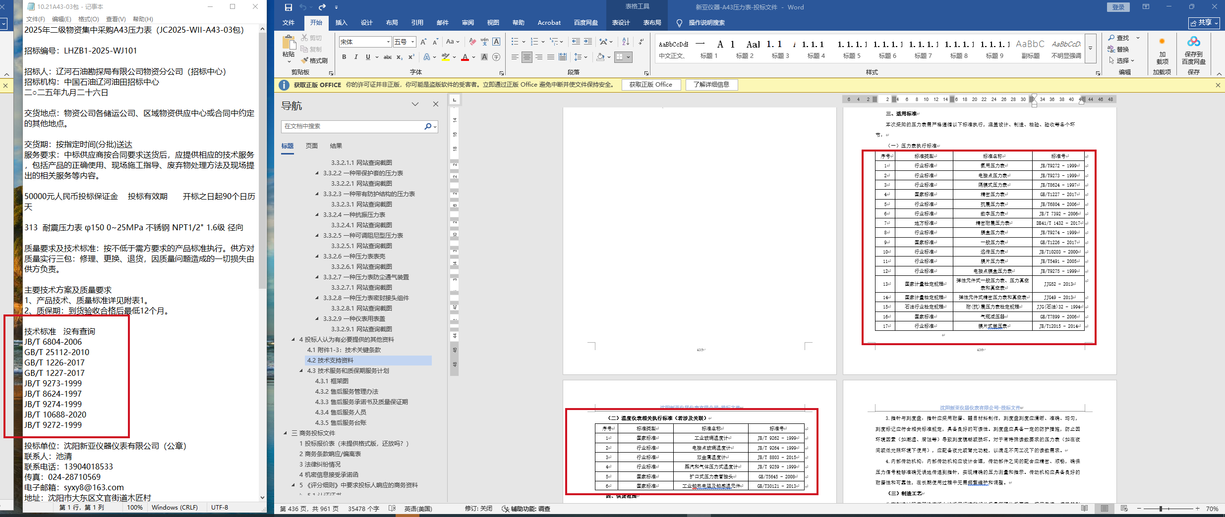Toggle bold formatting

pyautogui.click(x=344, y=57)
